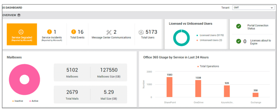Open the Tenant dropdown showing GMT
Image resolution: width=280 pixels, height=110 pixels.
point(253,8)
